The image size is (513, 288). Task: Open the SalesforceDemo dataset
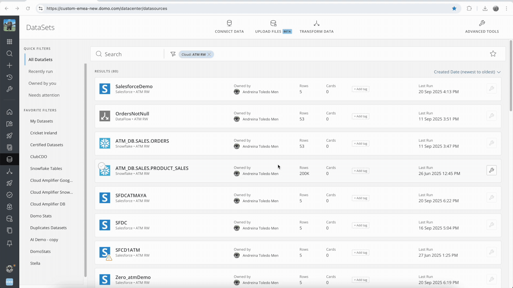coord(134,86)
